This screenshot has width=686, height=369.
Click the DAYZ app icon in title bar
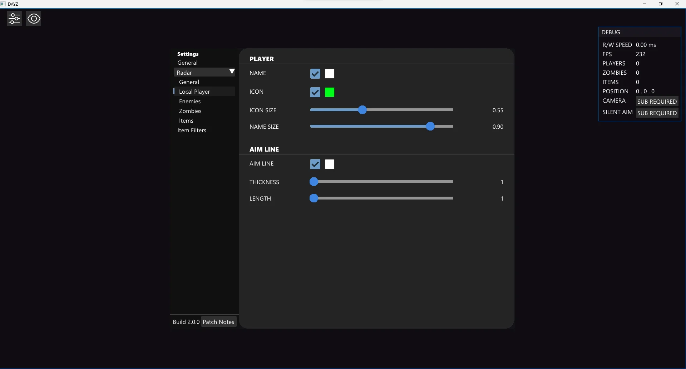coord(3,4)
